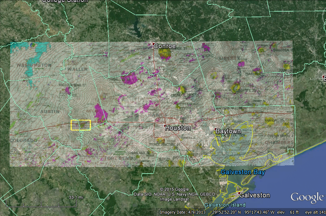Click the eye alt readout

(x=315, y=212)
